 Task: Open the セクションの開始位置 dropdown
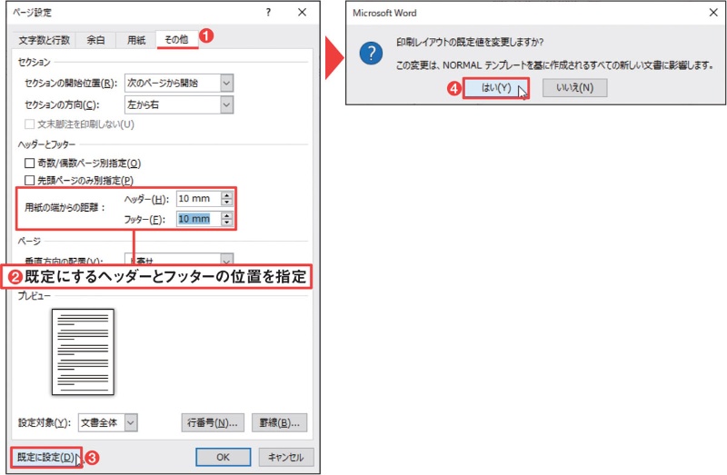click(226, 83)
